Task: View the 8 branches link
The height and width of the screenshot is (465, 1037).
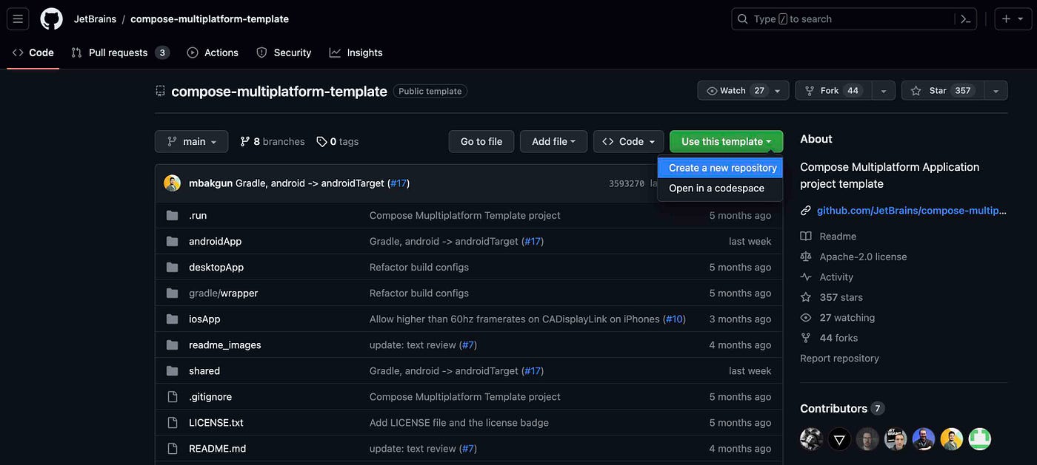Action: pyautogui.click(x=273, y=141)
